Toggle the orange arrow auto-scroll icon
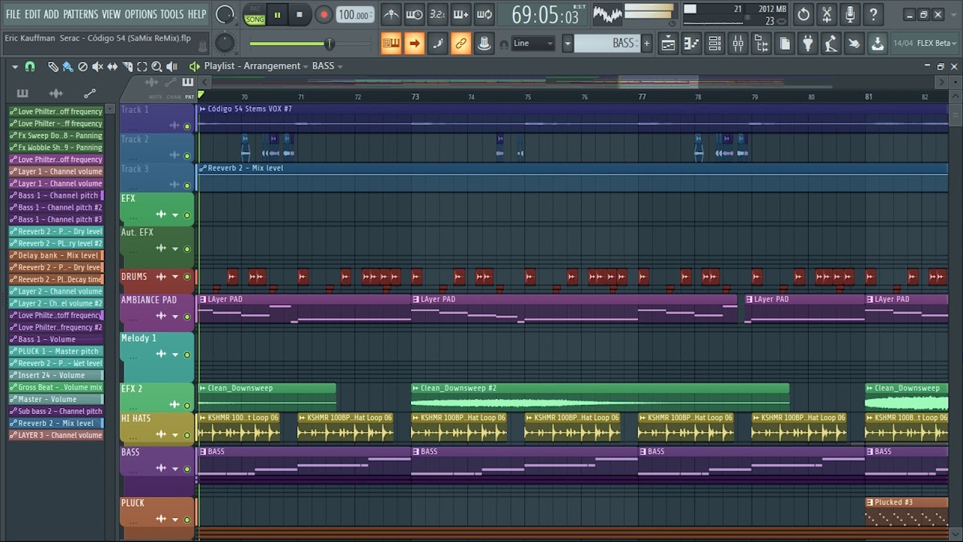 tap(414, 44)
